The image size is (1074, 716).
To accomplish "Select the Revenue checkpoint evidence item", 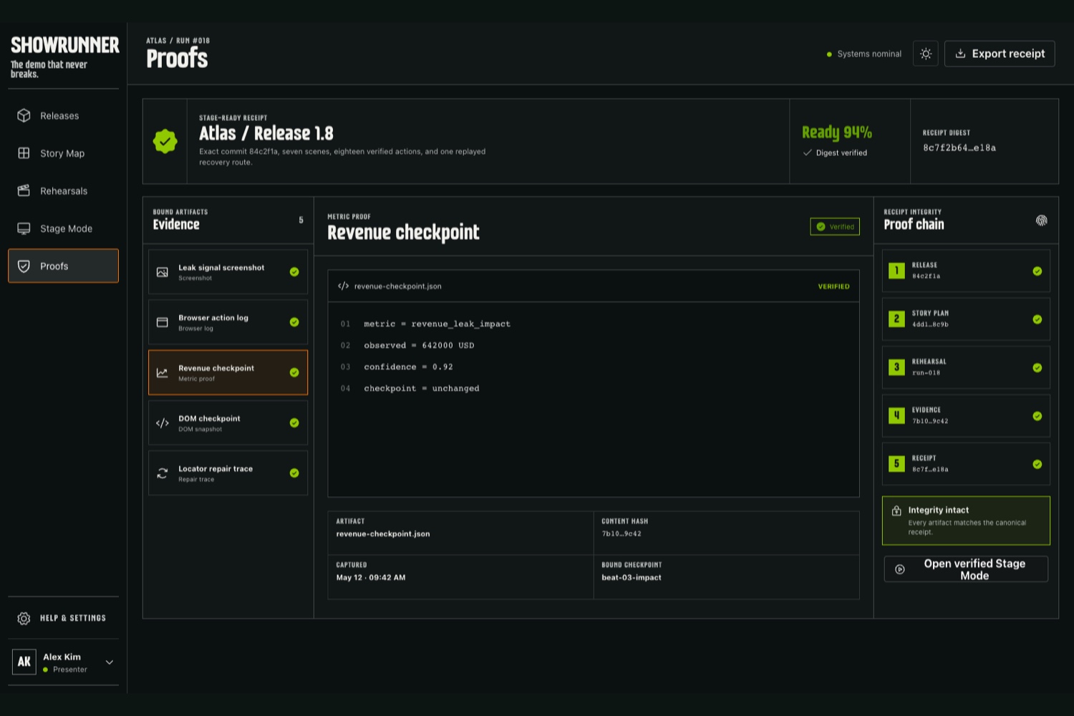I will tap(228, 372).
